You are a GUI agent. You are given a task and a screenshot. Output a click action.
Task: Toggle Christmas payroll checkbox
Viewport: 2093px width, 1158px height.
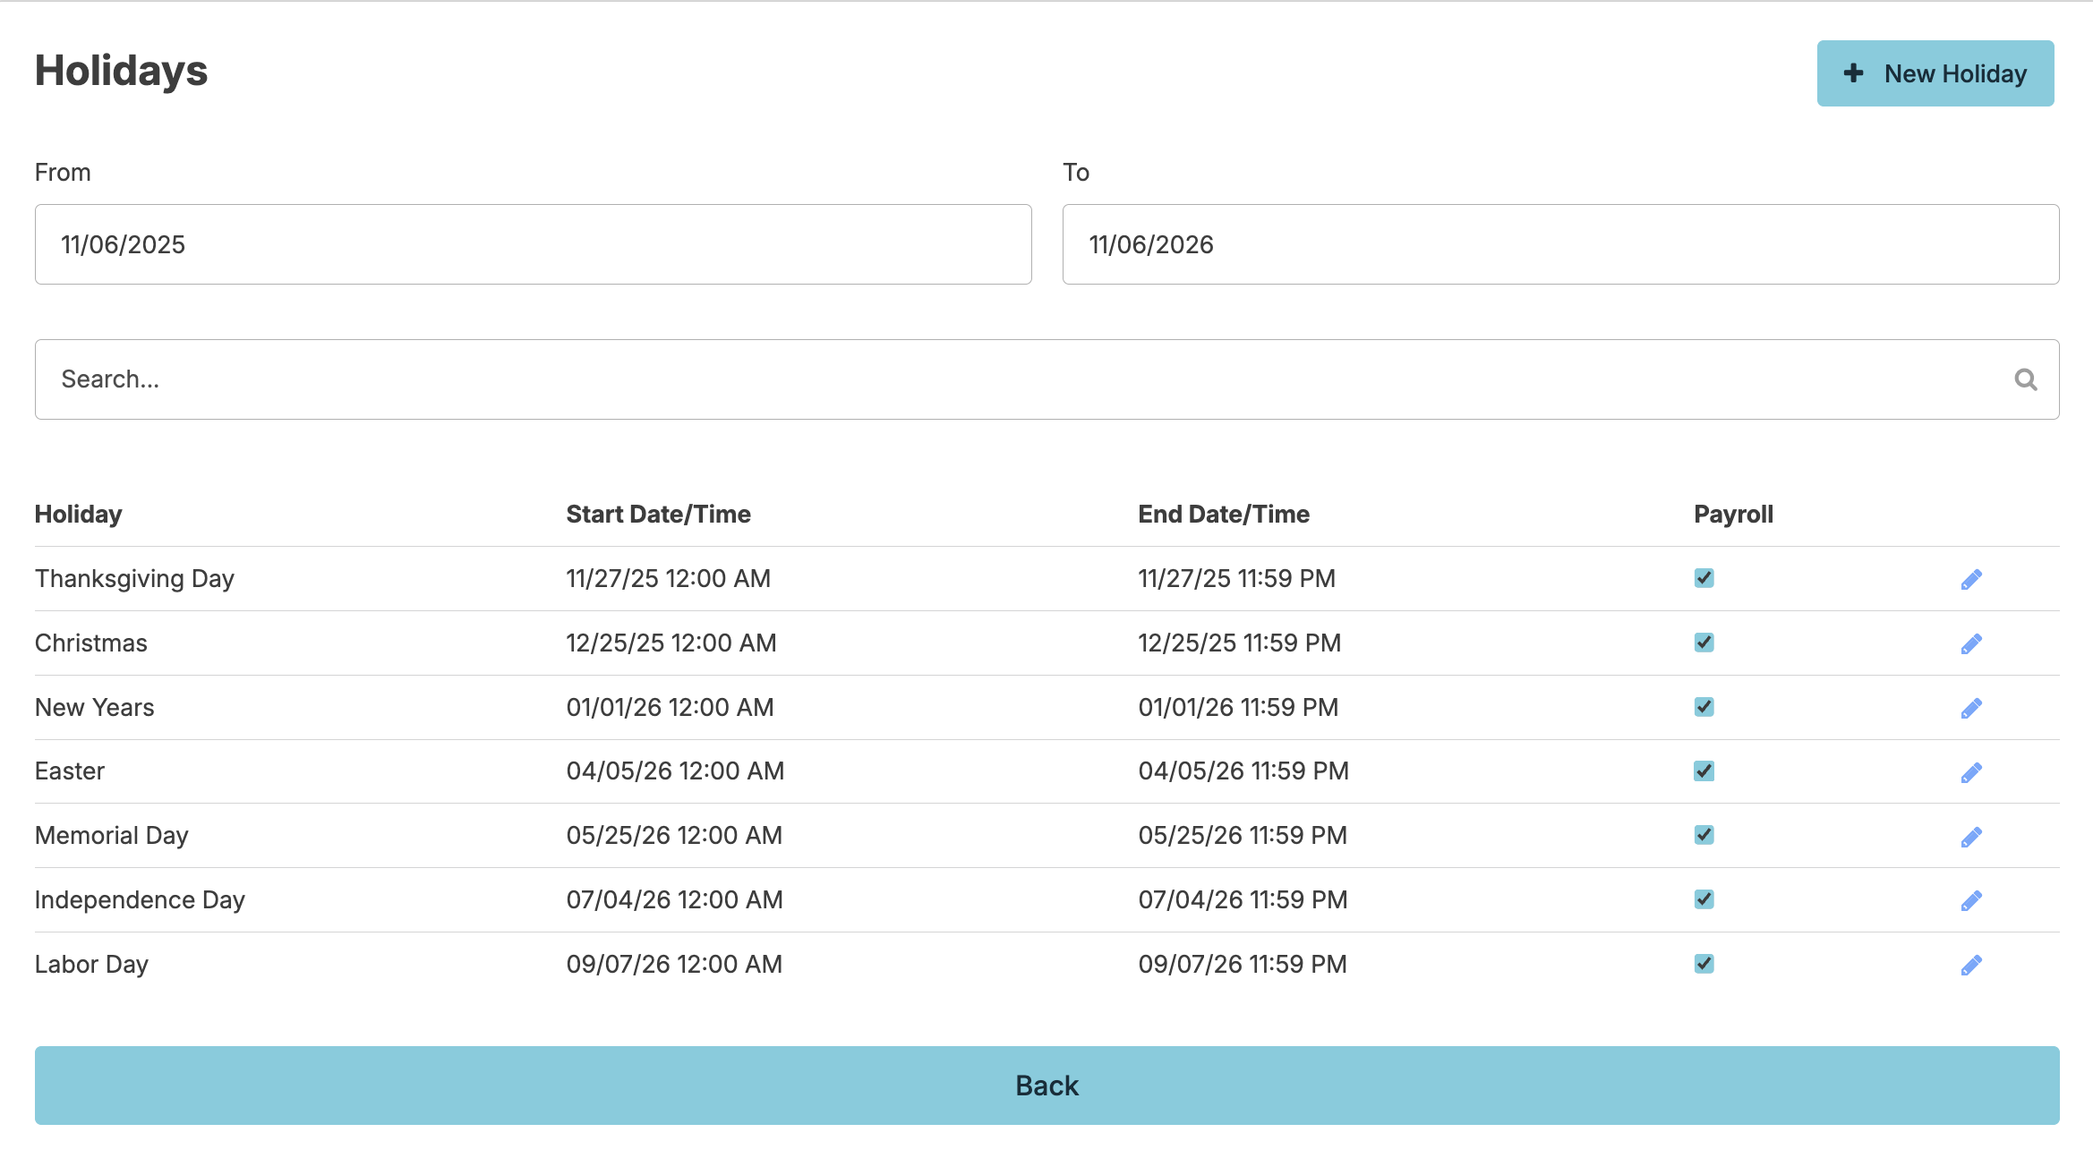coord(1704,643)
